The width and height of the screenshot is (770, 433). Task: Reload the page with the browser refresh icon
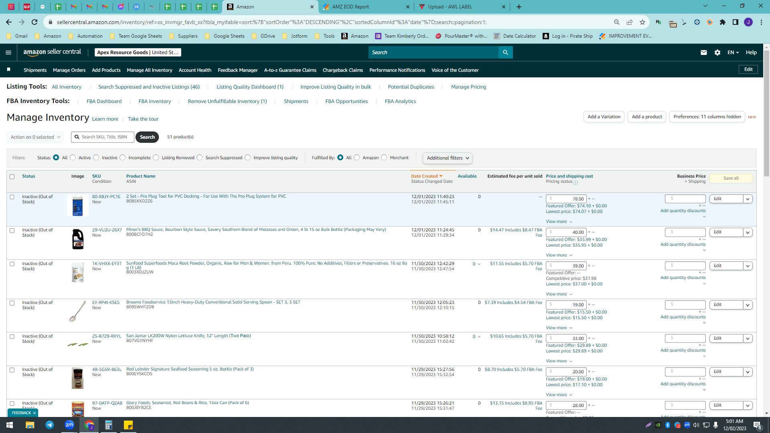coord(34,22)
